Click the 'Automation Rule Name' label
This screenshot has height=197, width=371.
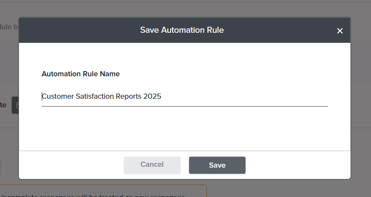tap(80, 74)
